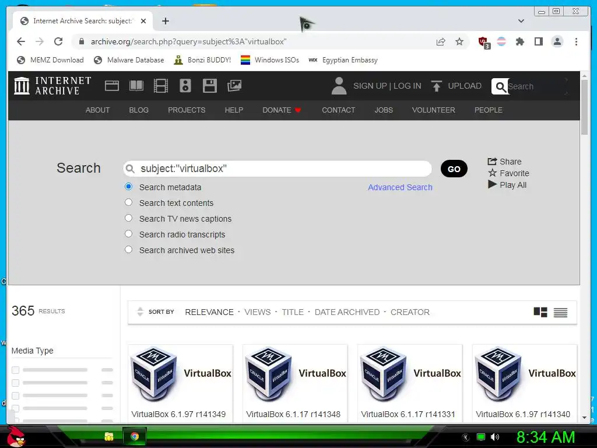This screenshot has width=597, height=448.
Task: Reload the page with the refresh icon
Action: click(58, 41)
